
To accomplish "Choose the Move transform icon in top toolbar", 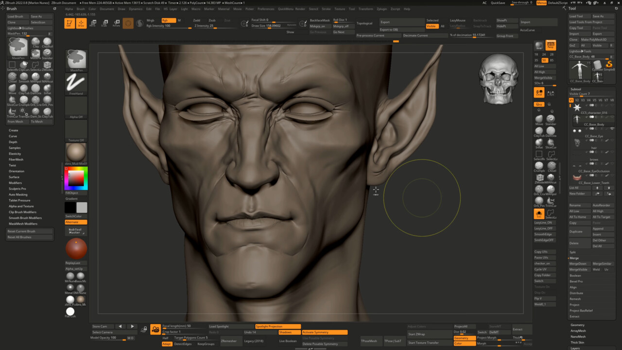I will coord(93,23).
